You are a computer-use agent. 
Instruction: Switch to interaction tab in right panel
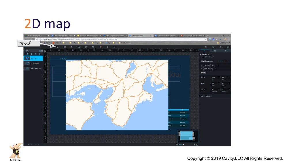tap(226, 51)
